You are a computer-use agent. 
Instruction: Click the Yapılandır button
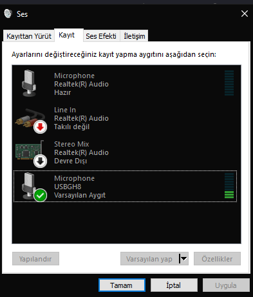pyautogui.click(x=35, y=259)
